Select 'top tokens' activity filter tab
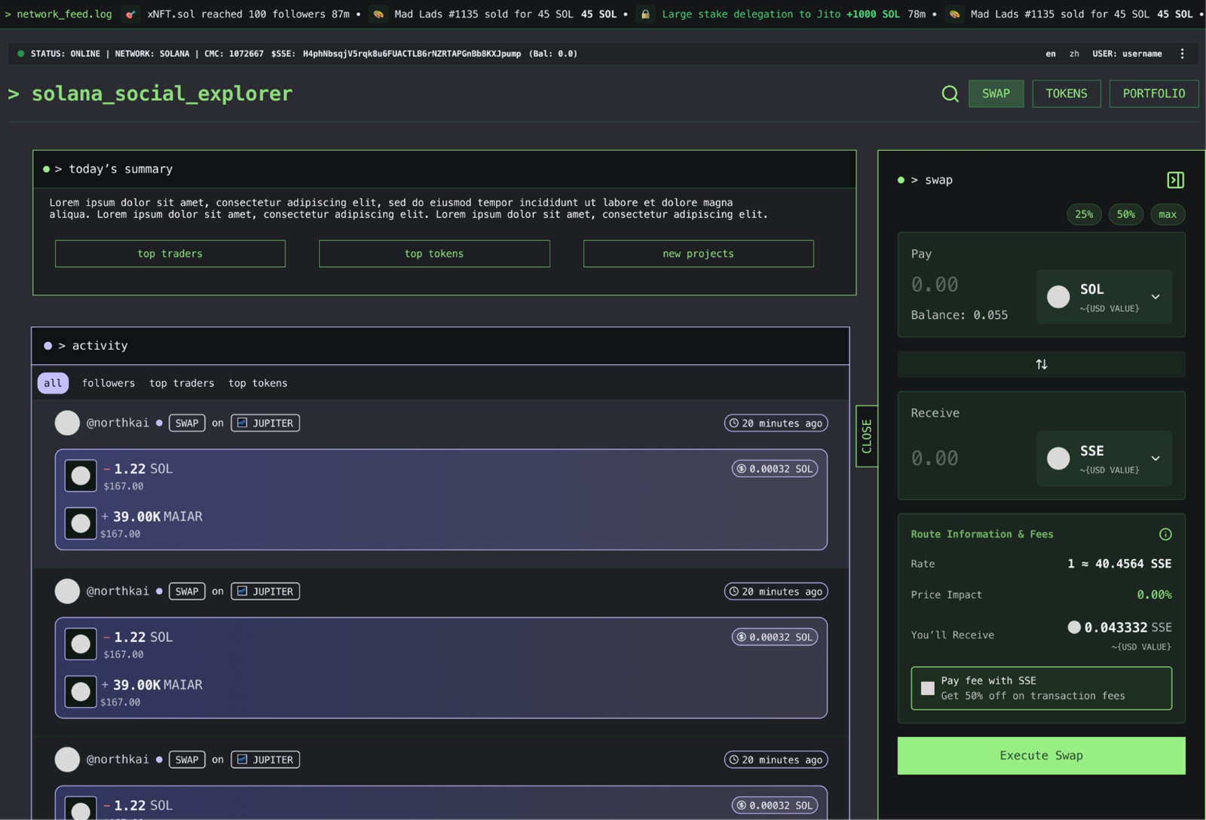 [x=258, y=383]
